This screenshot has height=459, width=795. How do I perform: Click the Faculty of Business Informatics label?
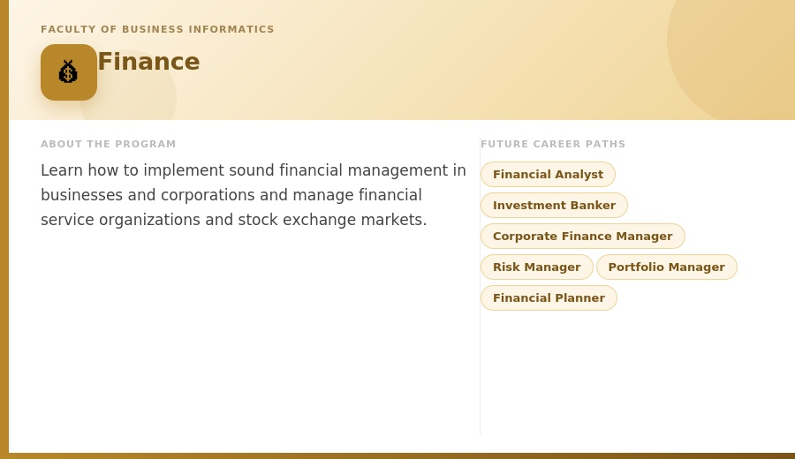(x=157, y=29)
